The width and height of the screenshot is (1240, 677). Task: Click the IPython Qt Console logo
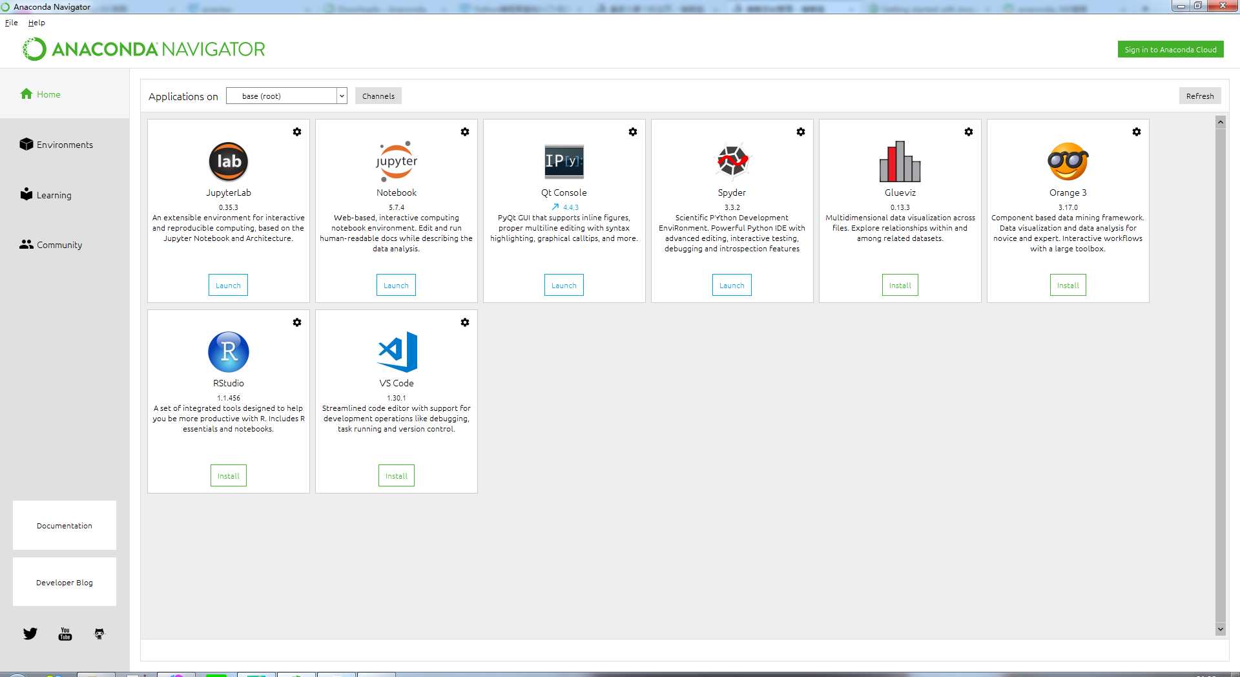pyautogui.click(x=564, y=161)
